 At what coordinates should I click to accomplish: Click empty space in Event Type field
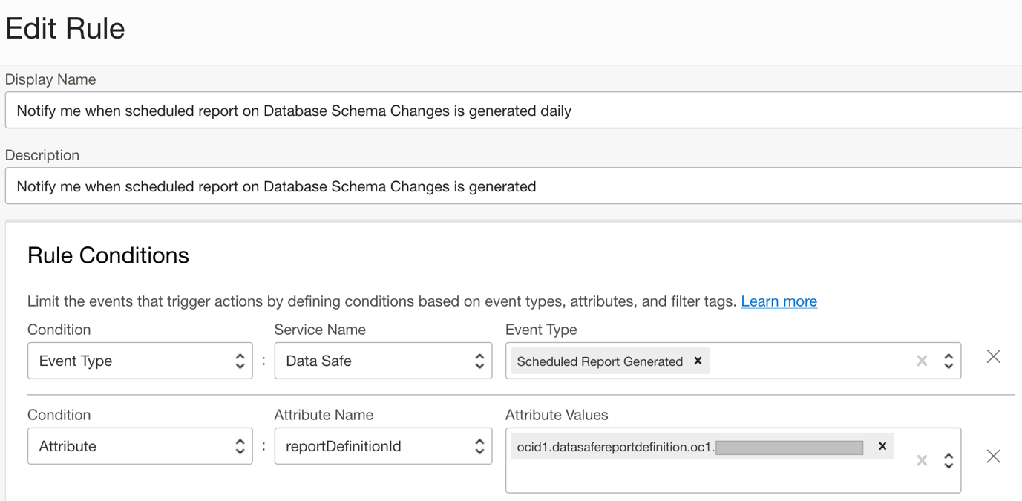pos(809,361)
